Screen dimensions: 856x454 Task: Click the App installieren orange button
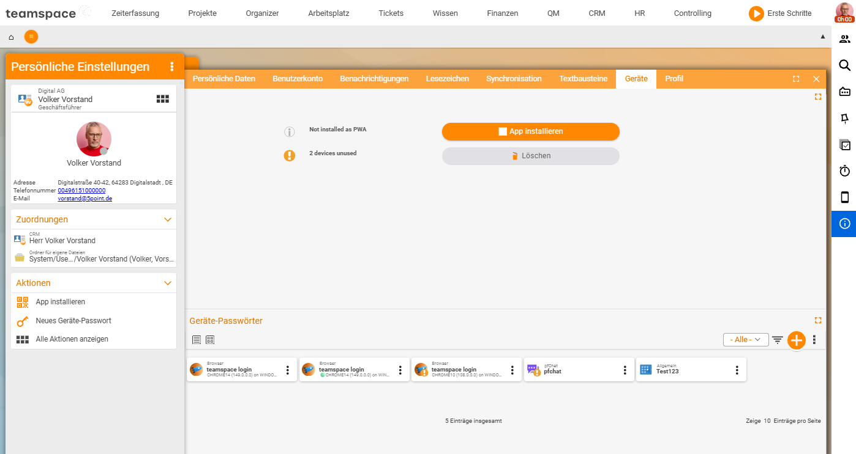pyautogui.click(x=531, y=131)
